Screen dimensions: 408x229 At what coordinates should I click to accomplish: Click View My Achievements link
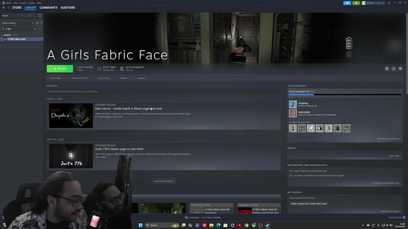coord(388,139)
